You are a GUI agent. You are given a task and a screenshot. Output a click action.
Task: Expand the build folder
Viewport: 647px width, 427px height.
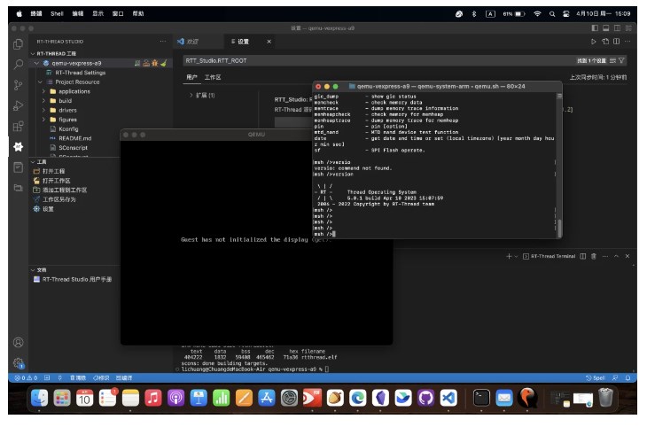click(43, 101)
